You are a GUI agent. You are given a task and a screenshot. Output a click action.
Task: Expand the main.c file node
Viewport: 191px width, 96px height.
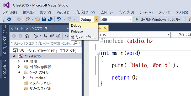pyautogui.click(x=24, y=77)
